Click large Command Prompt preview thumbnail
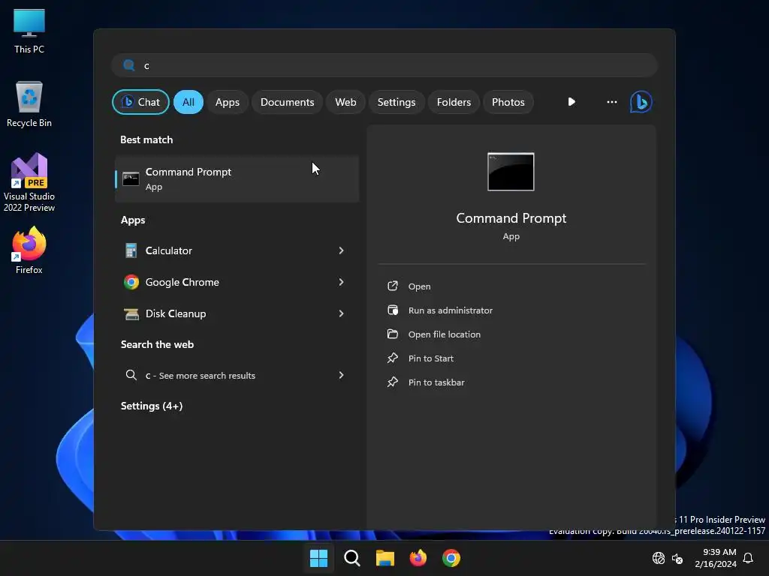 click(511, 172)
